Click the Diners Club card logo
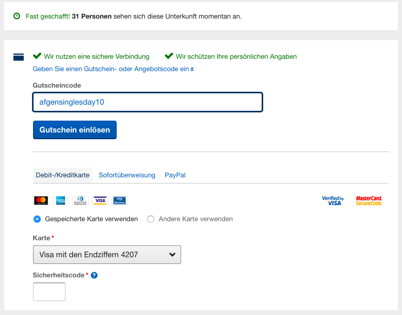The image size is (402, 315). 81,201
